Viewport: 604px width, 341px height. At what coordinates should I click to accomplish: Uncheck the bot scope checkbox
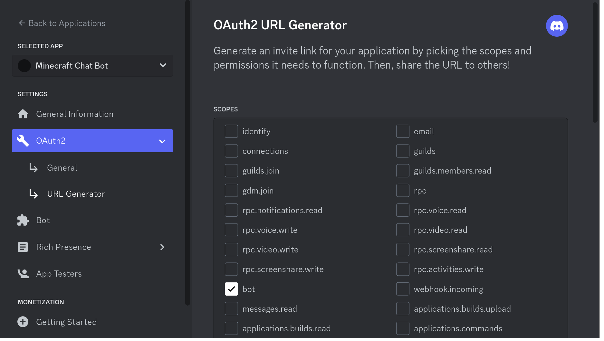click(x=231, y=289)
